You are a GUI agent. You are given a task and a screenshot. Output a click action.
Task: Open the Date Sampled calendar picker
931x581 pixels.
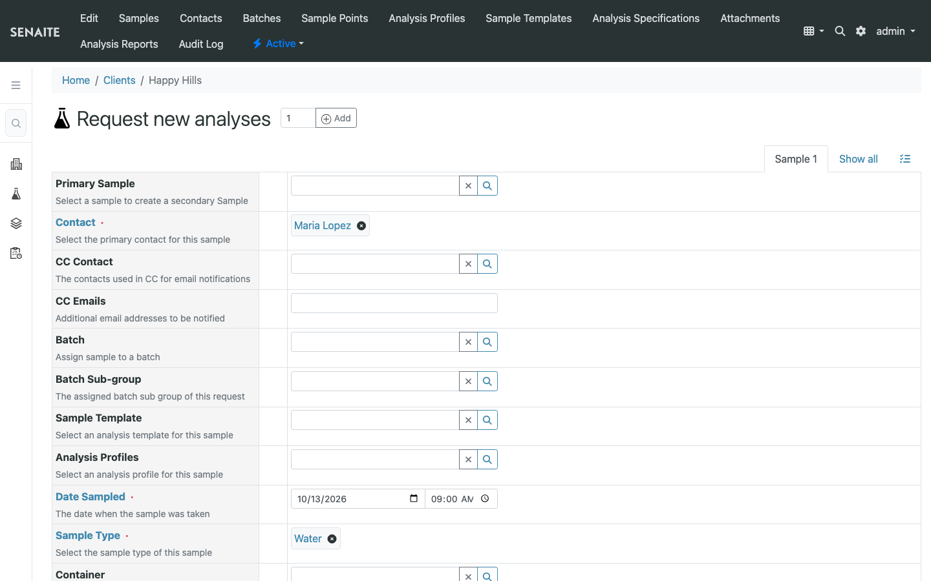[414, 498]
